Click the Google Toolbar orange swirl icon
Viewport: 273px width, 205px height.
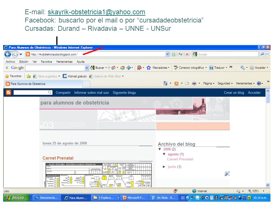tap(122, 68)
